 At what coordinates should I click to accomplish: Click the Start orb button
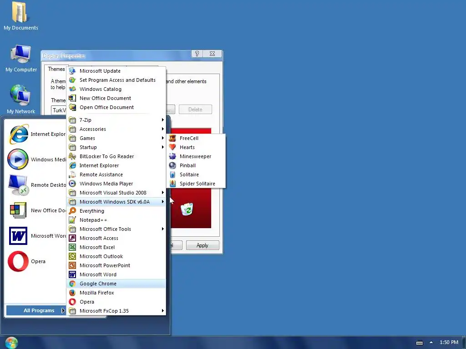coord(11,343)
